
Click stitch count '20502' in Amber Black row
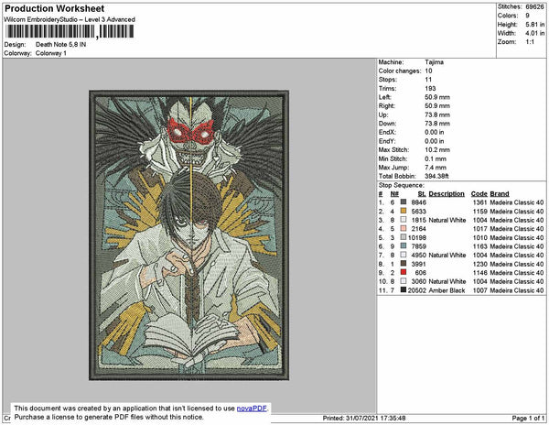416,290
